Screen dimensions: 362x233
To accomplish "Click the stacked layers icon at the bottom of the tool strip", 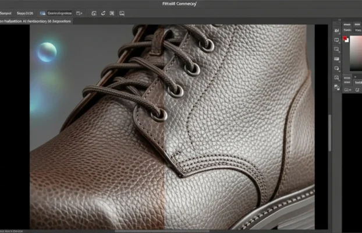I will click(337, 87).
